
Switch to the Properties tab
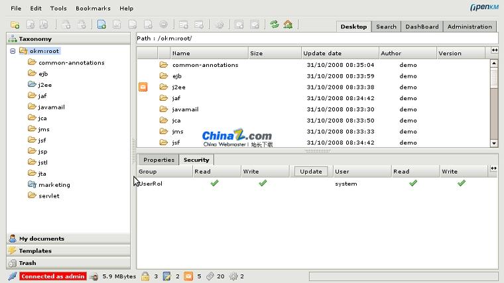pyautogui.click(x=158, y=160)
